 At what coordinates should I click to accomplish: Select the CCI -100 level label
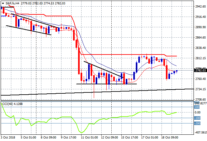[x=197, y=118]
